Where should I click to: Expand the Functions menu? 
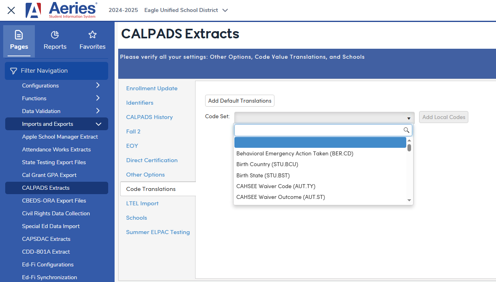tap(56, 98)
